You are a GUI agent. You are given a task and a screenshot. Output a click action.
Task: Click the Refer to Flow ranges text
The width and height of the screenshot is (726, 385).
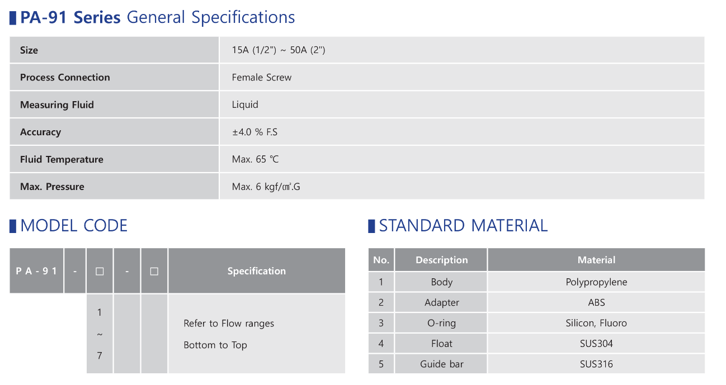pyautogui.click(x=229, y=324)
